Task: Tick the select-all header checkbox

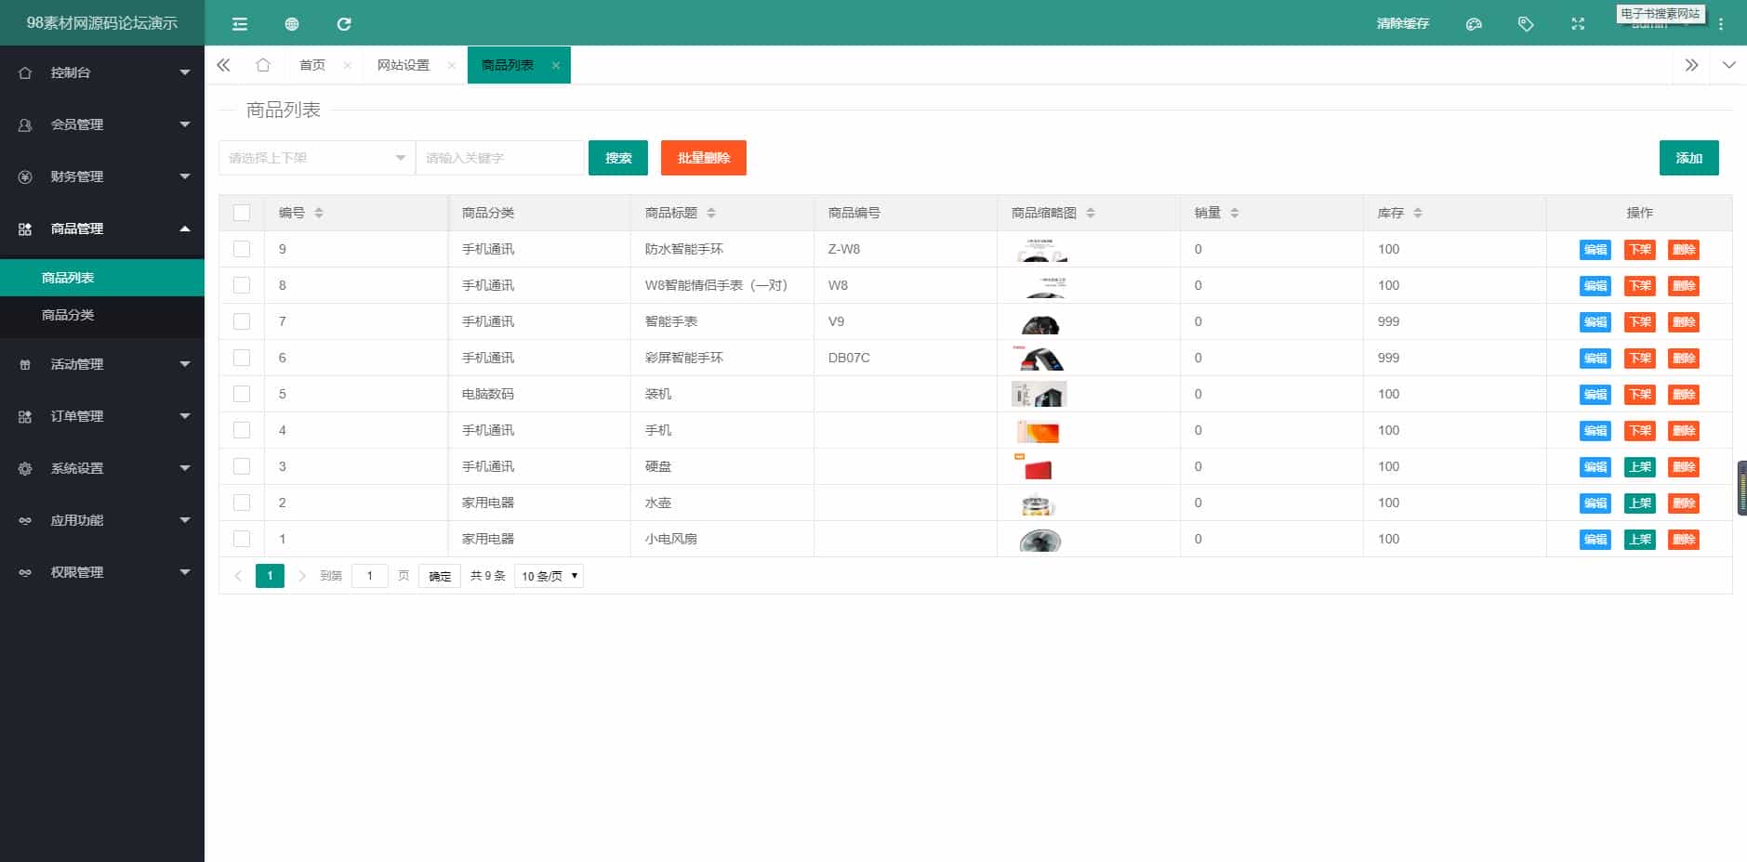Action: tap(242, 213)
